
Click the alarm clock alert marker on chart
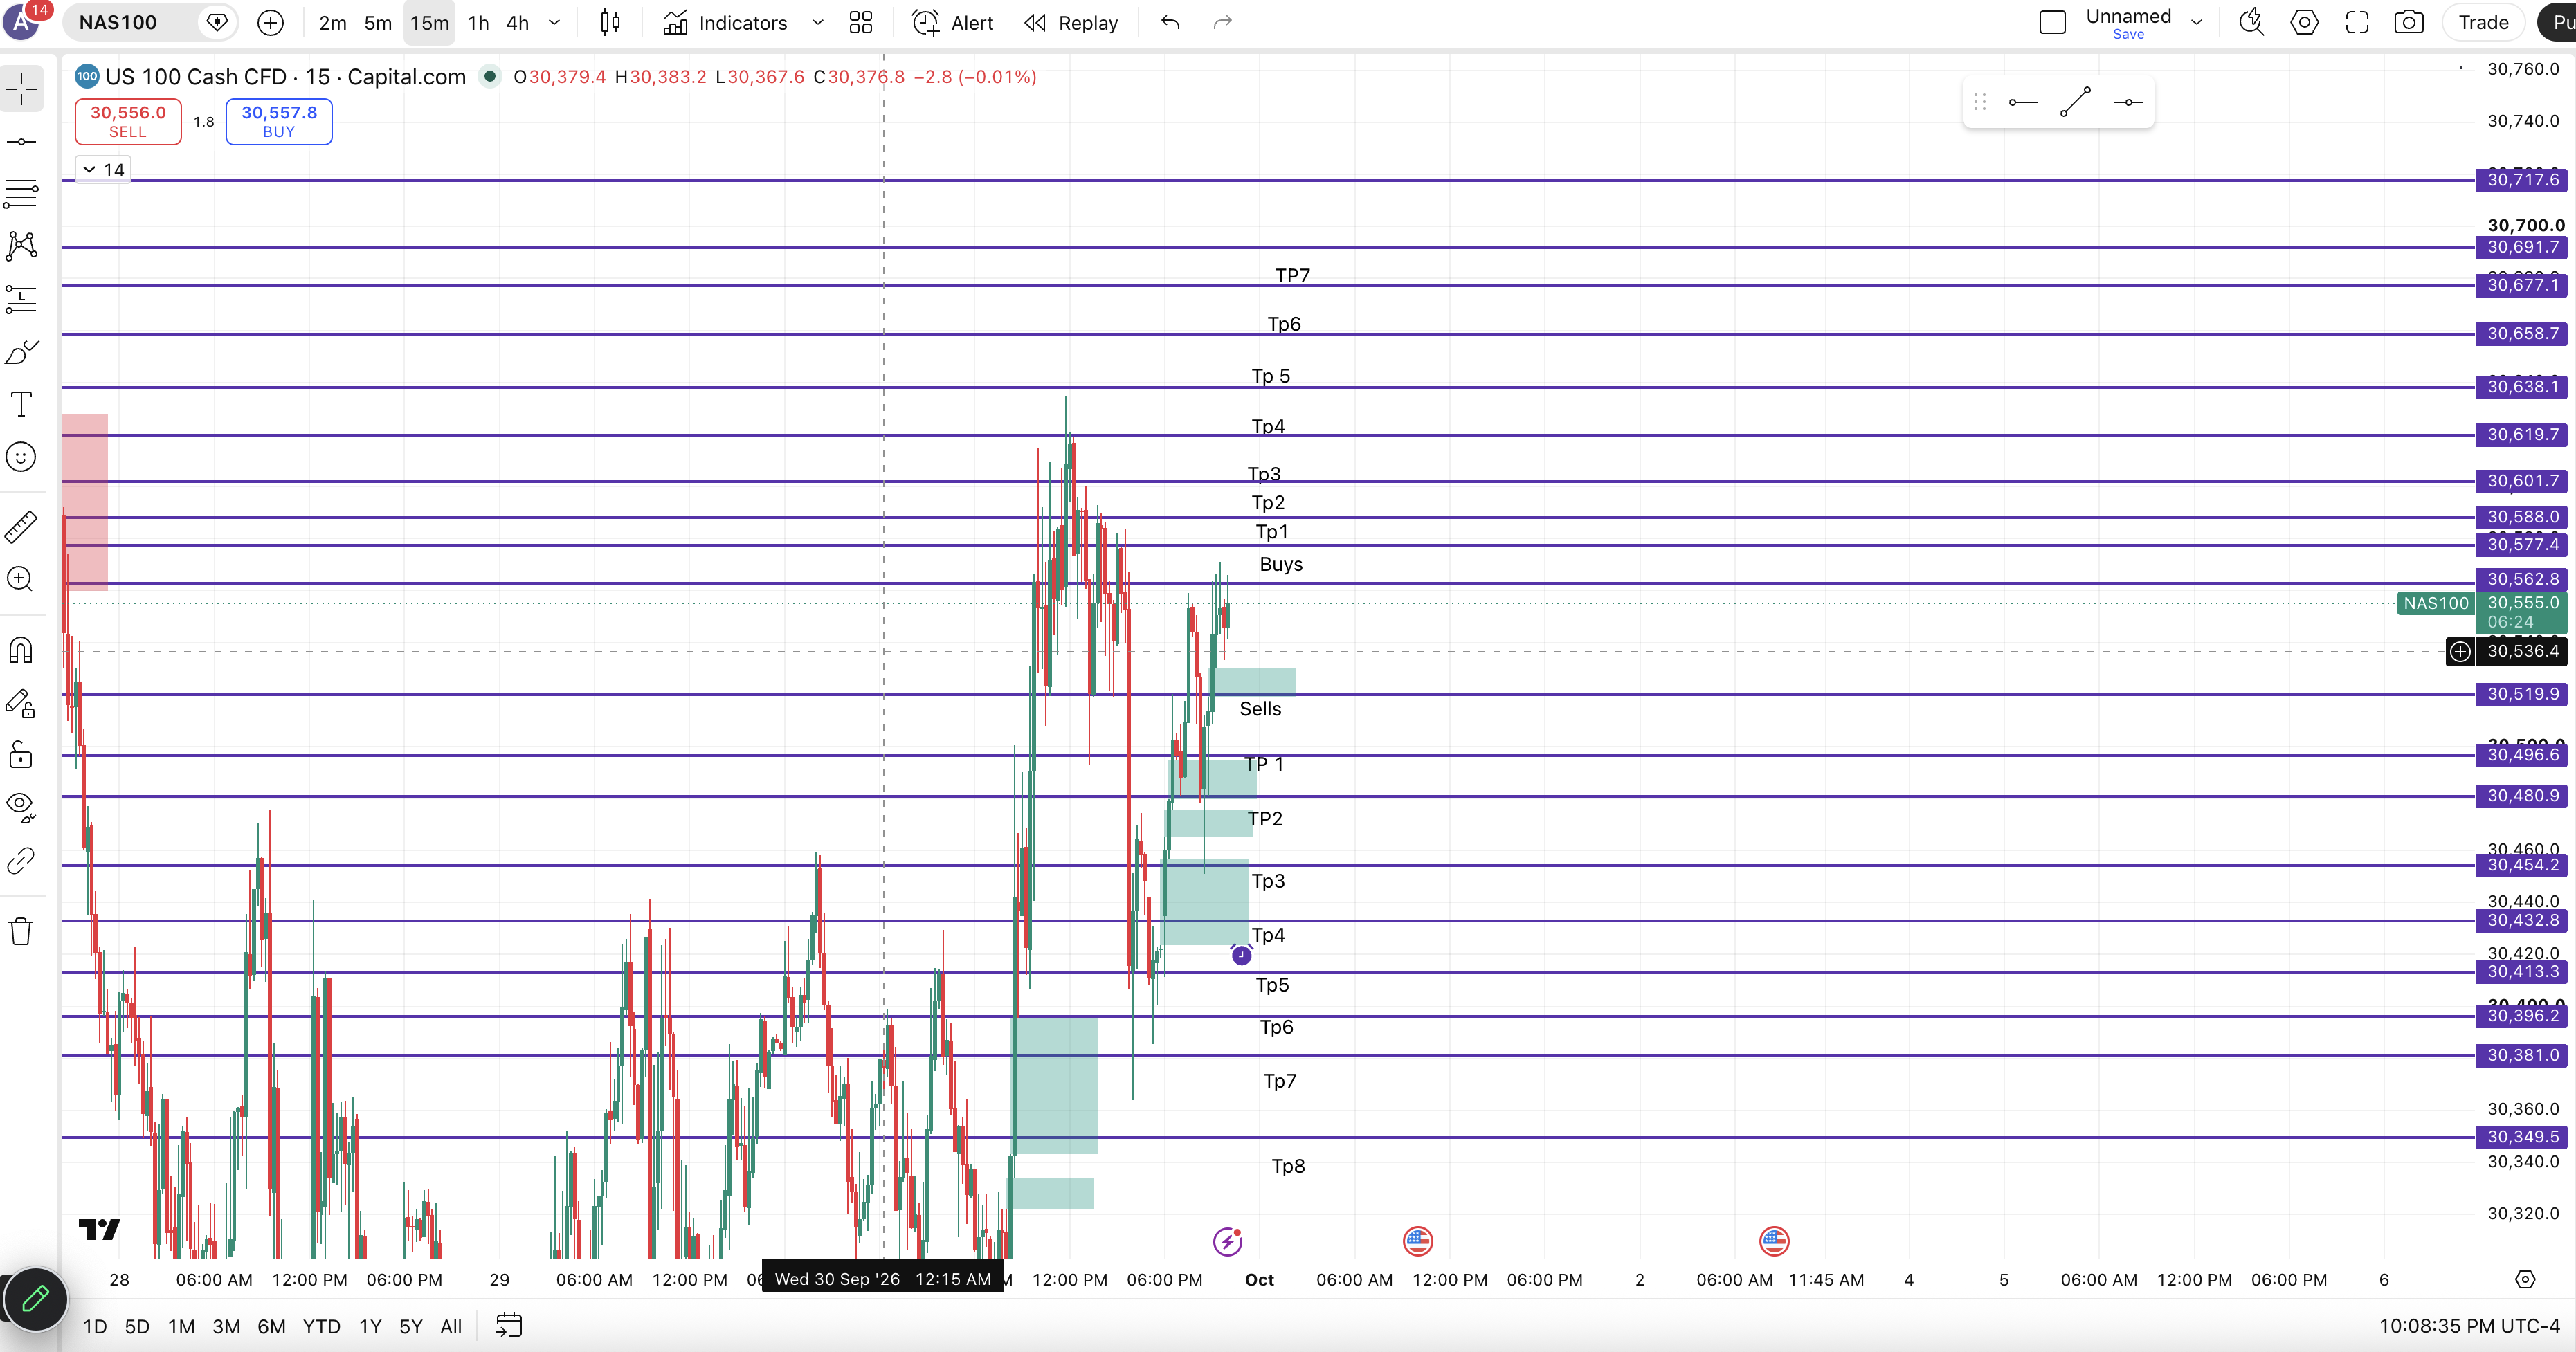[1241, 955]
